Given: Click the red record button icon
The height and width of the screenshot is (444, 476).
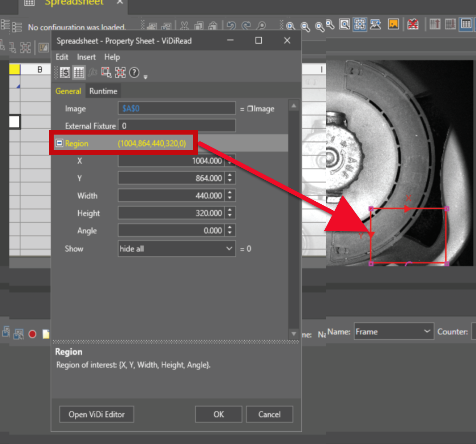Looking at the screenshot, I should 32,334.
